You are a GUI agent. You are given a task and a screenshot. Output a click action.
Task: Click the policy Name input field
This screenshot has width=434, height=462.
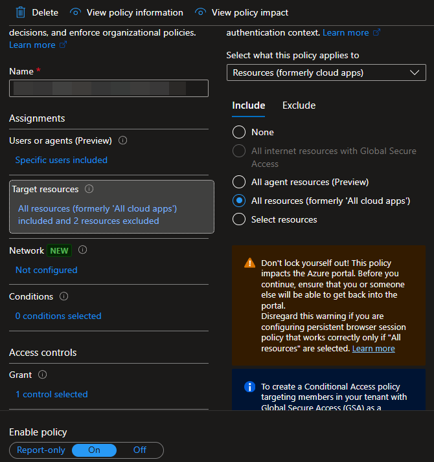pos(109,88)
